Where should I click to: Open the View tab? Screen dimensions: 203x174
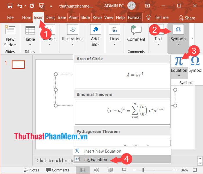[109, 17]
